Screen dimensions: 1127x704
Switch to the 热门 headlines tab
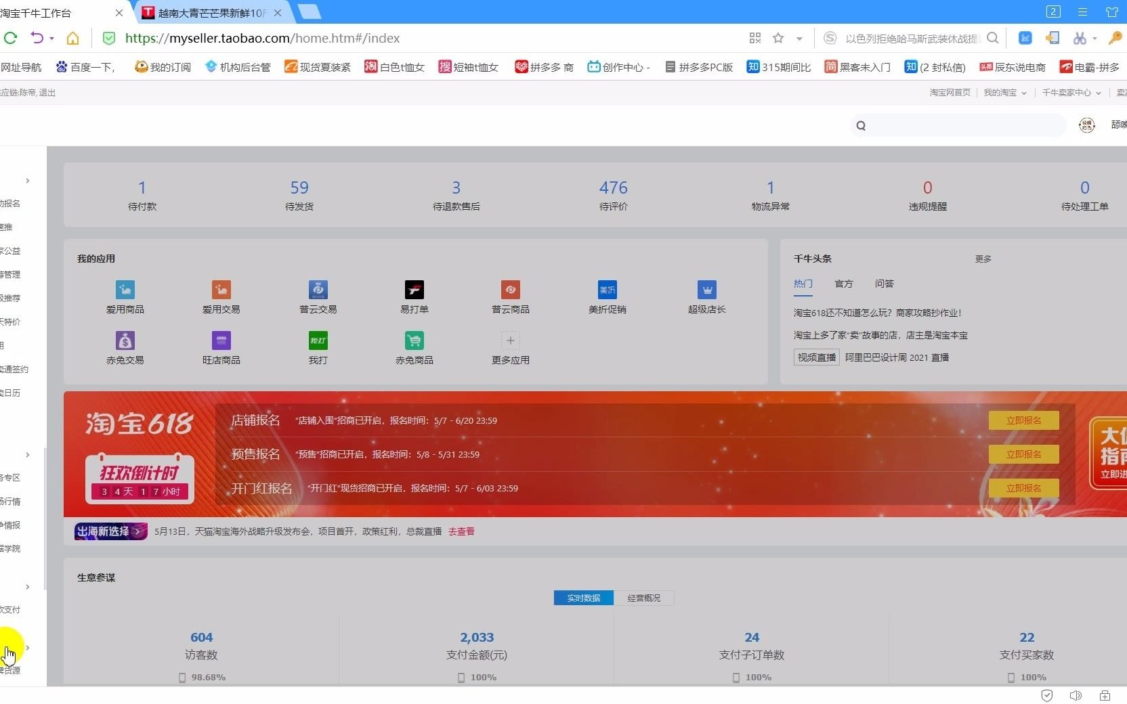pyautogui.click(x=803, y=284)
